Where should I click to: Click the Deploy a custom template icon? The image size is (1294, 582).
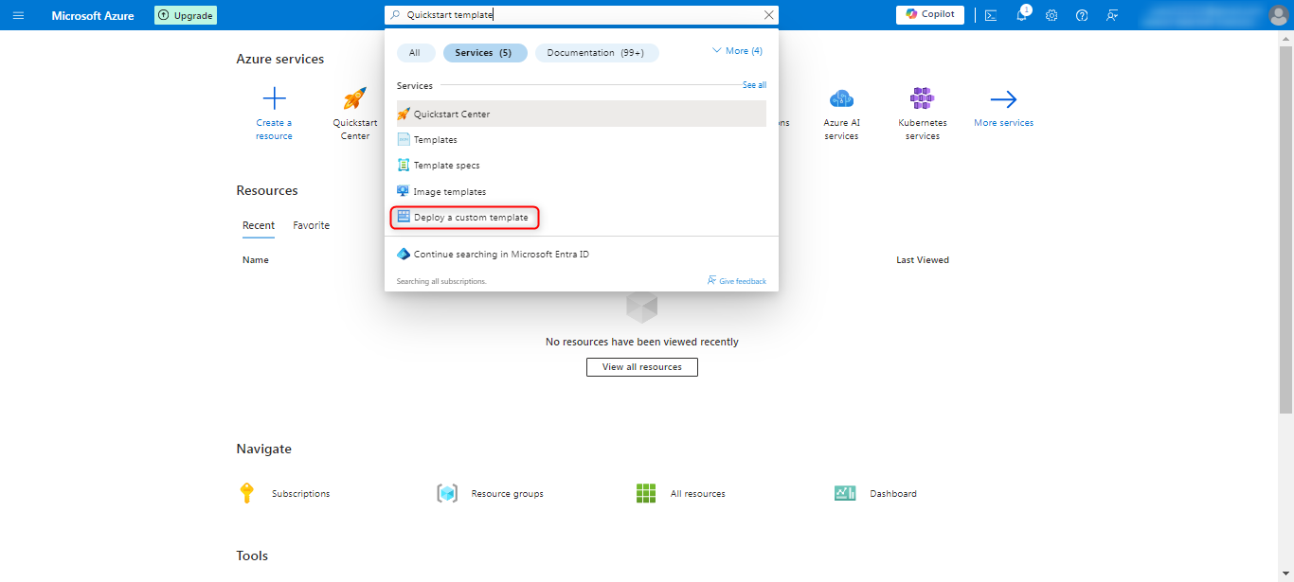404,217
